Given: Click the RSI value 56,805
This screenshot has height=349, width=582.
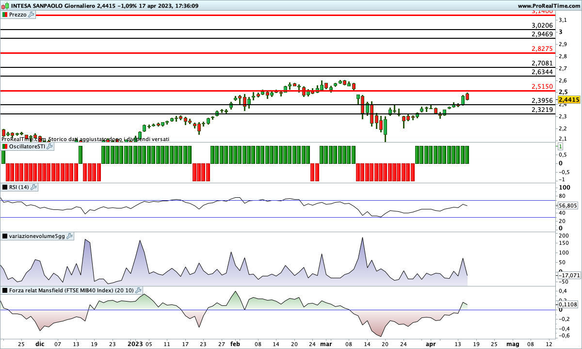Looking at the screenshot, I should (568, 206).
